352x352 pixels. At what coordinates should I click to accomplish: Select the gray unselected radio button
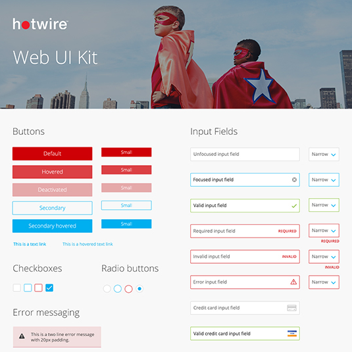(x=107, y=288)
